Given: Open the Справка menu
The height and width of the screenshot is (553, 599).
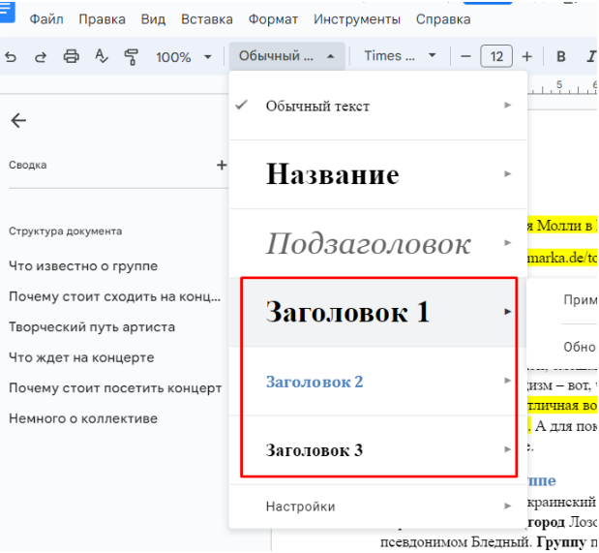Looking at the screenshot, I should pos(443,19).
